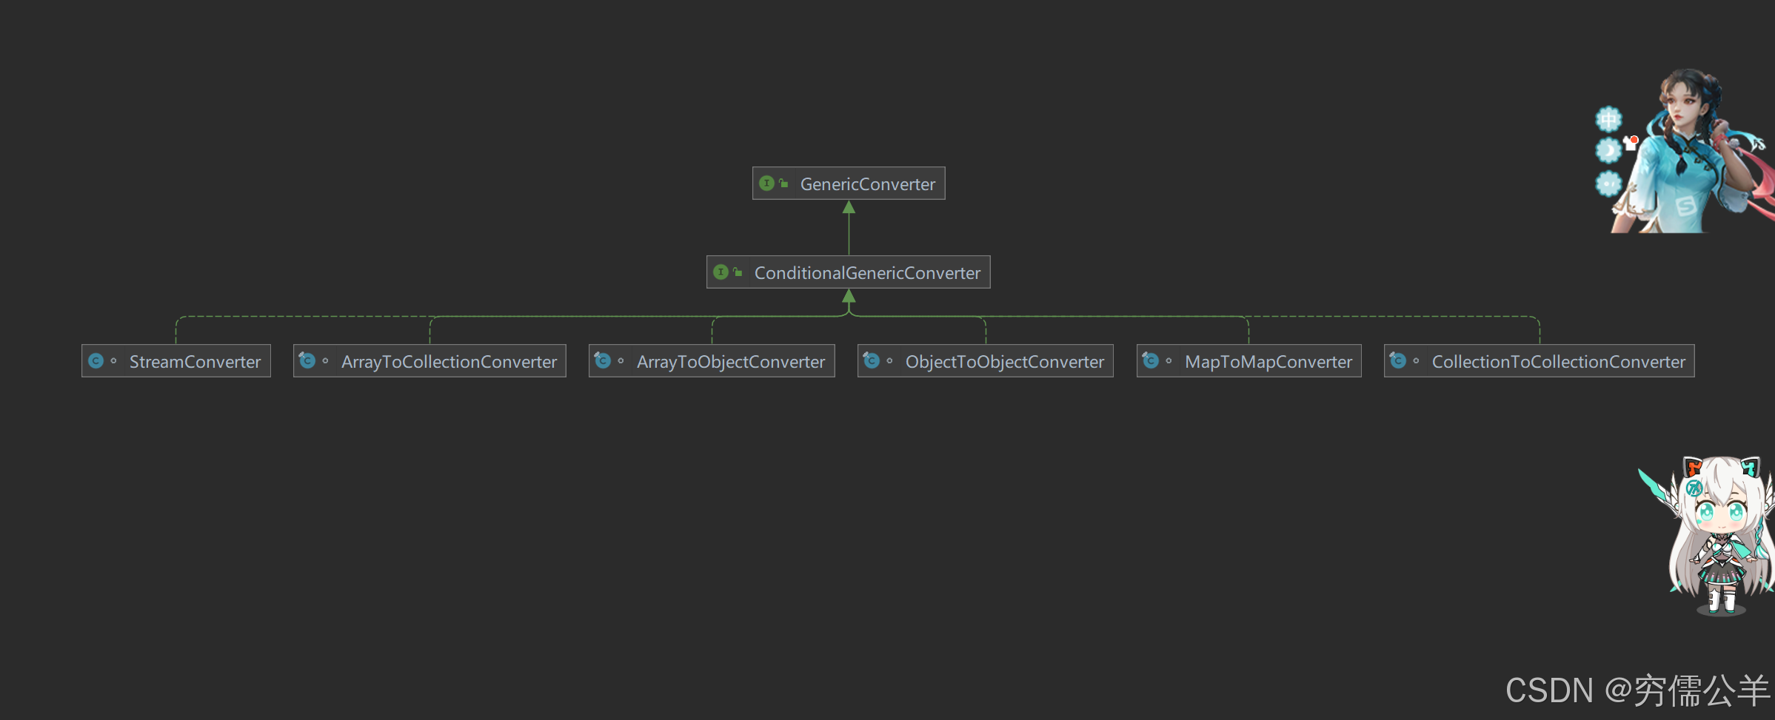Viewport: 1775px width, 720px height.
Task: Select the StreamConverter node label
Action: coord(195,361)
